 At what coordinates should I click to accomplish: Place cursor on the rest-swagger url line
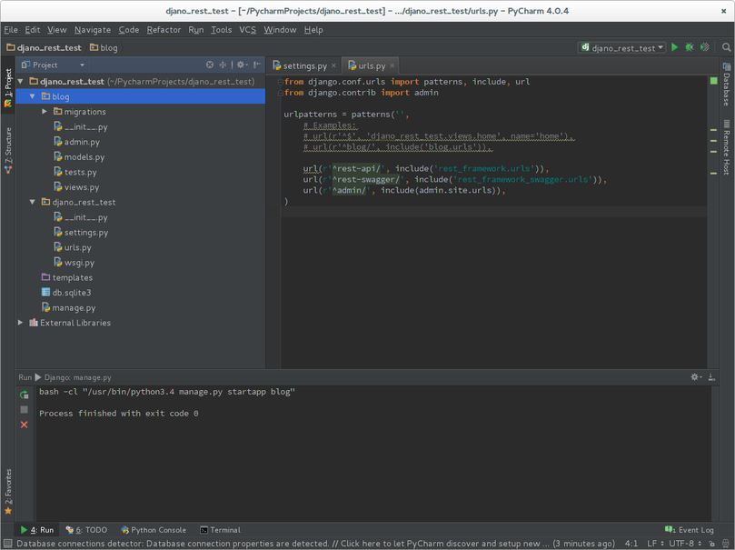pyautogui.click(x=454, y=180)
